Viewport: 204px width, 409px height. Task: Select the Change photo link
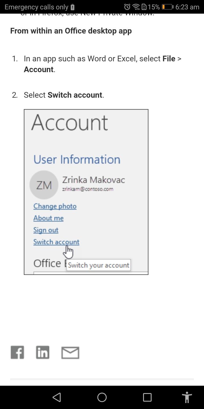click(55, 206)
